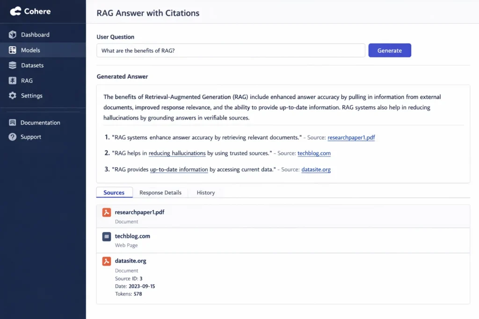
Task: Click the PDF icon beside researchpaper1.pdf
Action: tap(106, 212)
